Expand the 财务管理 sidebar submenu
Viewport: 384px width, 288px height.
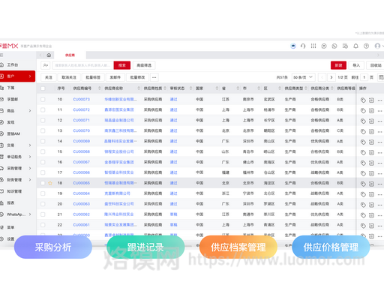click(x=30, y=180)
